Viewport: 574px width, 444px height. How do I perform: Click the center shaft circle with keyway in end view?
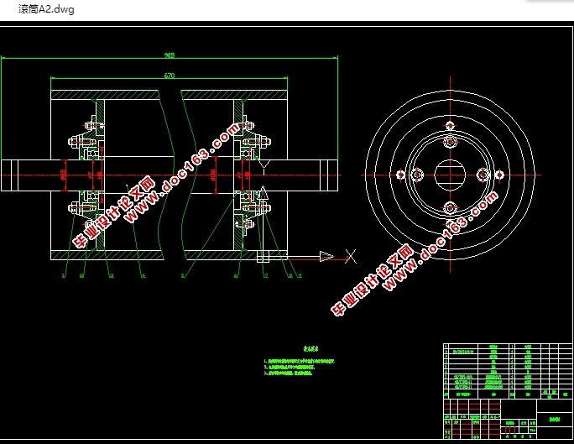[x=450, y=175]
